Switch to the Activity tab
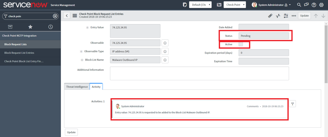 [x=96, y=87]
